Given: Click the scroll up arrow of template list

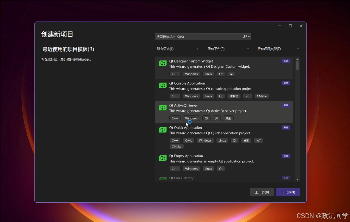Looking at the screenshot, I should (x=297, y=59).
